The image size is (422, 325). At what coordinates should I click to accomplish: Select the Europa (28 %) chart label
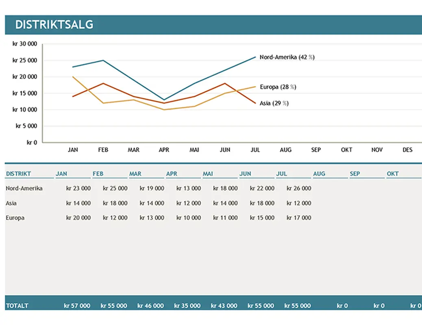coord(278,87)
